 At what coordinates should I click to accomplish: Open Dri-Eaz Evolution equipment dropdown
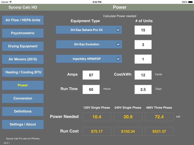point(89,44)
